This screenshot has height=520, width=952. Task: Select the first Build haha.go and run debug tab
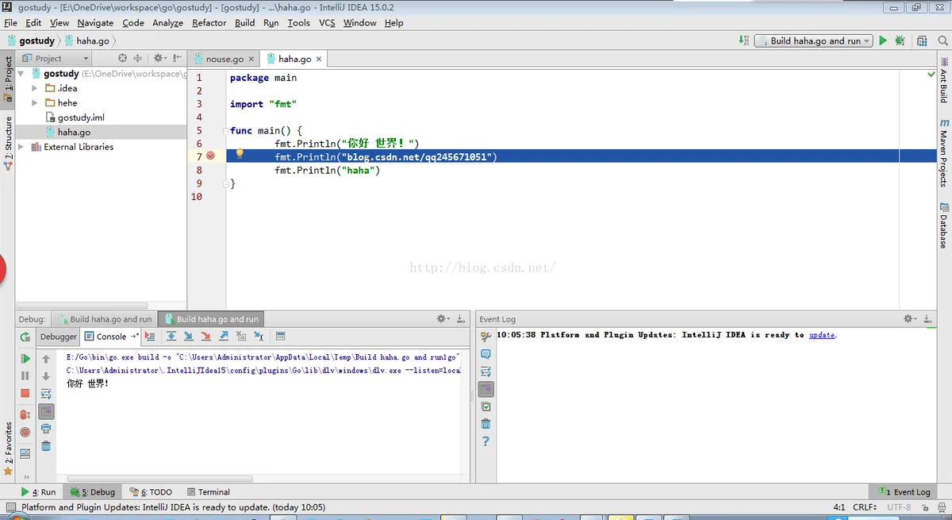coord(104,319)
